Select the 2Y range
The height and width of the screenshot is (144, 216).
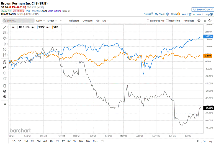(63, 141)
